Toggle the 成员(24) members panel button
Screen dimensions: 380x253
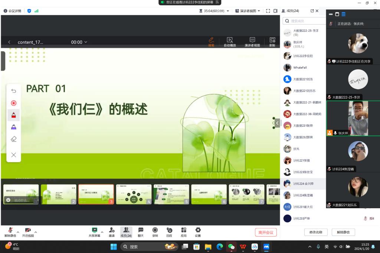click(x=126, y=232)
